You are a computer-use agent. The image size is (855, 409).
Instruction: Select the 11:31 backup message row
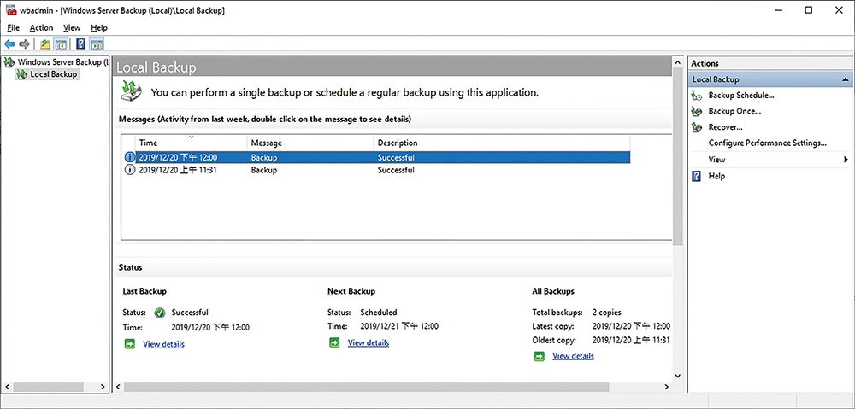[x=377, y=170]
